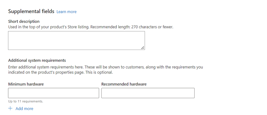
Task: Grab the Short description resize handle
Action: click(143, 48)
